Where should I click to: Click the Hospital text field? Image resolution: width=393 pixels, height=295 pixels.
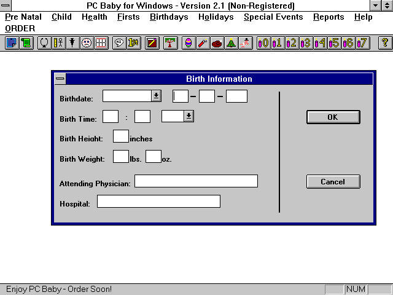158,202
